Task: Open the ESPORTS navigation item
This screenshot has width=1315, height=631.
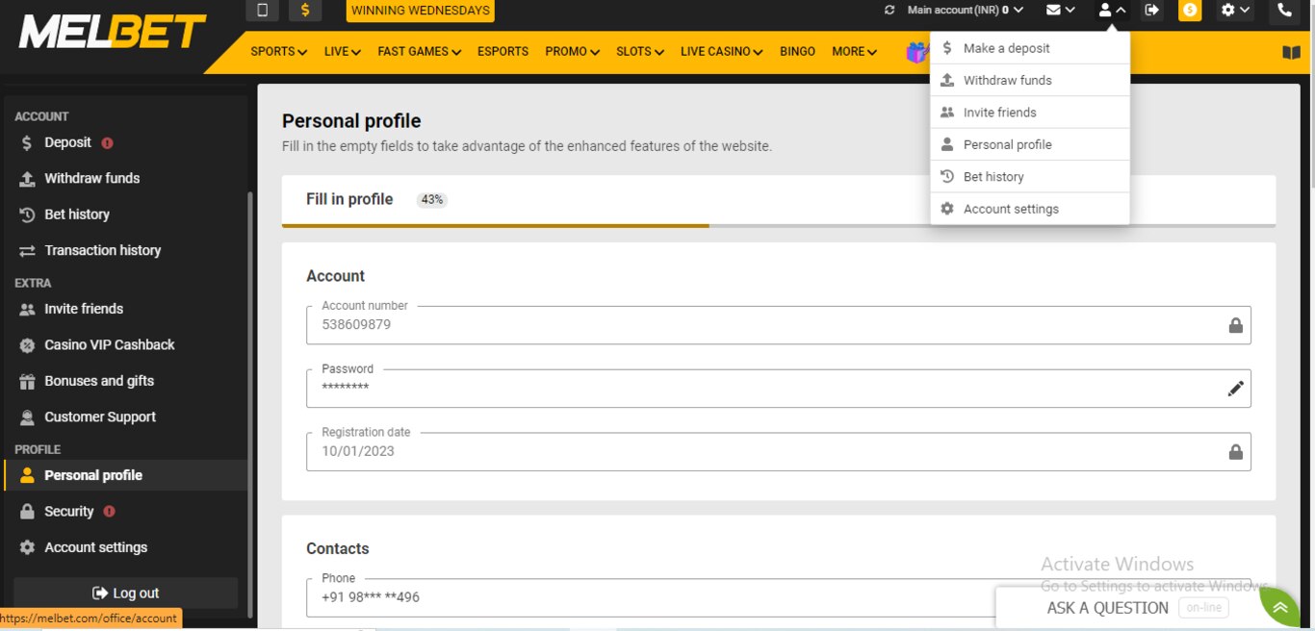Action: (x=503, y=52)
